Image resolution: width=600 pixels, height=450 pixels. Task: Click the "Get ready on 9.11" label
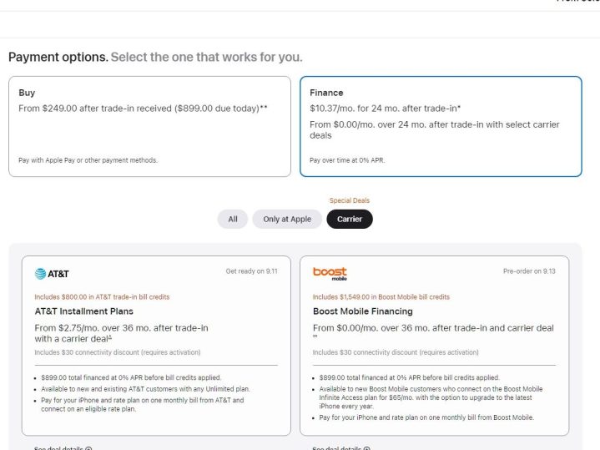click(x=253, y=271)
